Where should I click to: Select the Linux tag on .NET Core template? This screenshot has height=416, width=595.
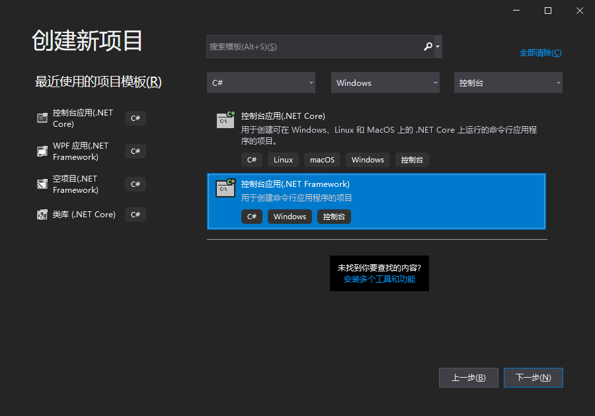[282, 159]
